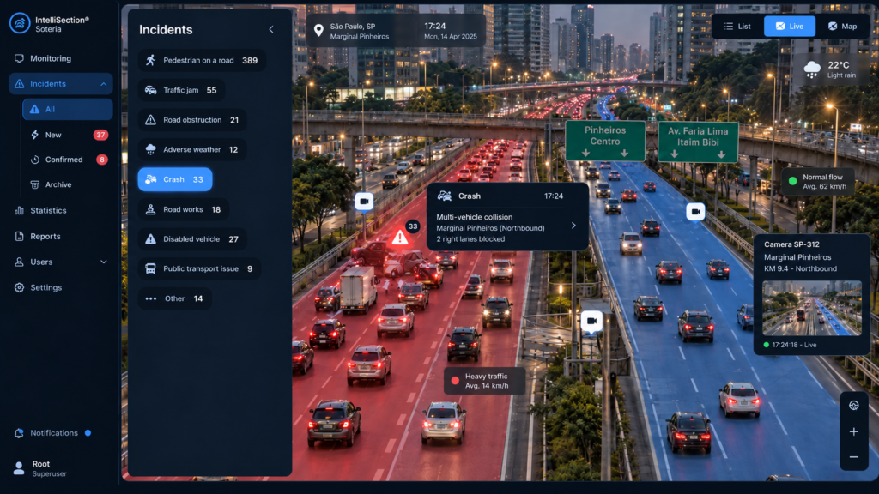Viewport: 879px width, 494px height.
Task: Collapse the Incidents menu chevron
Action: pyautogui.click(x=104, y=84)
